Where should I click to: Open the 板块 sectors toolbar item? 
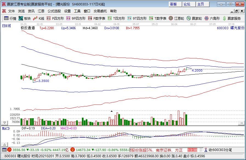pyautogui.click(x=24, y=19)
